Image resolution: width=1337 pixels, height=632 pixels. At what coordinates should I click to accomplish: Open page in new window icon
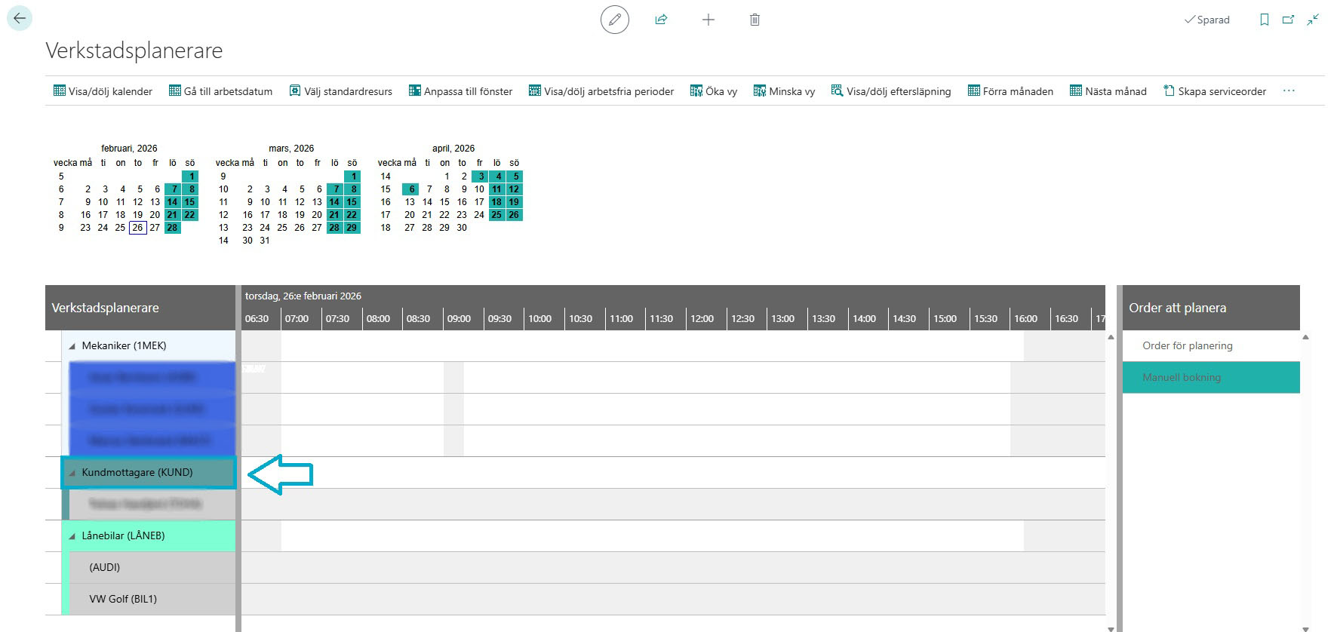point(1288,20)
